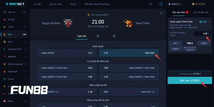Click the Team Flash flame logo

pyautogui.click(x=128, y=23)
